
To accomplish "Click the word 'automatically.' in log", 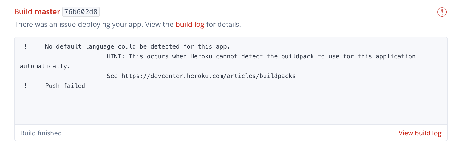I will click(x=45, y=66).
